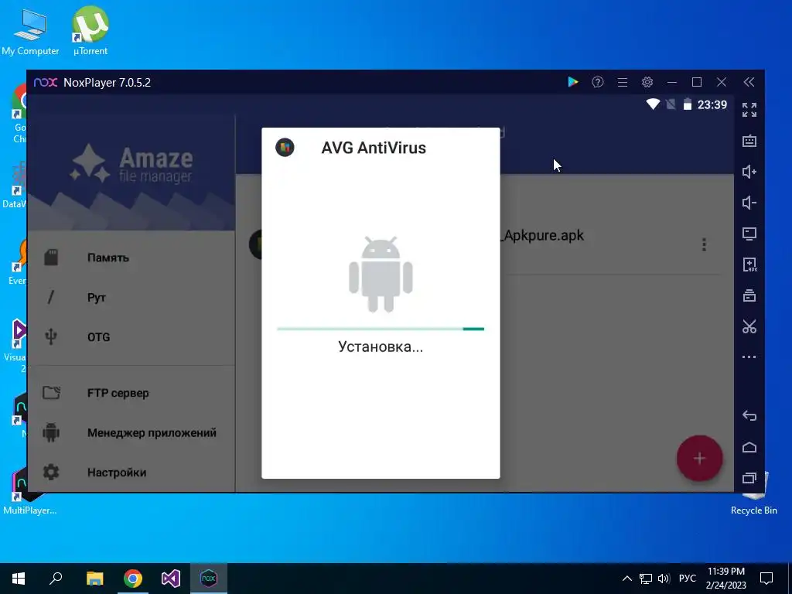Open three-dot menu for Apkpure.apk file
Screen dimensions: 792x594
704,245
